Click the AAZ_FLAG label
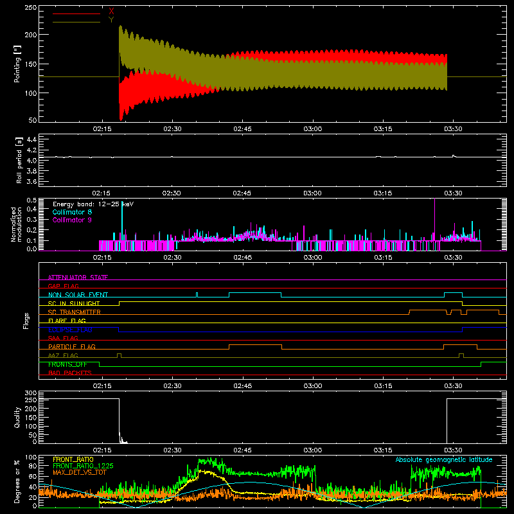 click(63, 355)
